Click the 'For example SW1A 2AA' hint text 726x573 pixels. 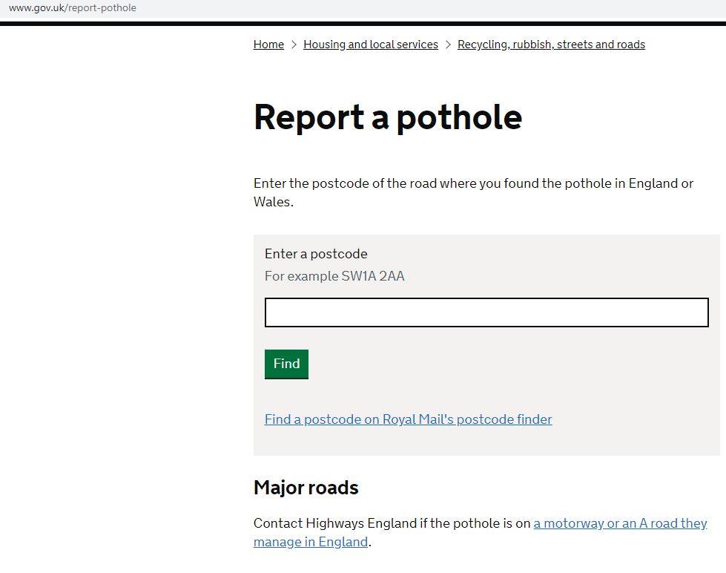pyautogui.click(x=334, y=276)
